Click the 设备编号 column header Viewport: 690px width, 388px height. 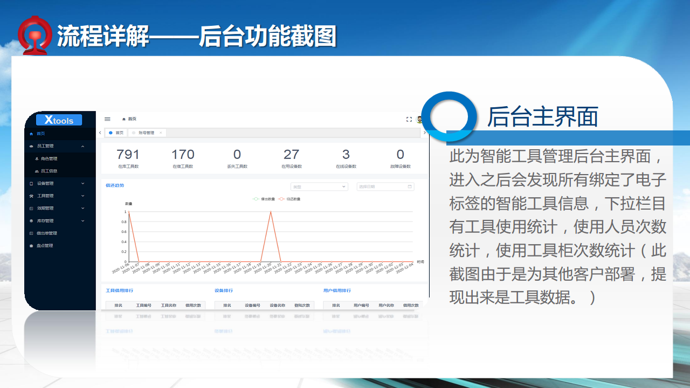tap(252, 306)
